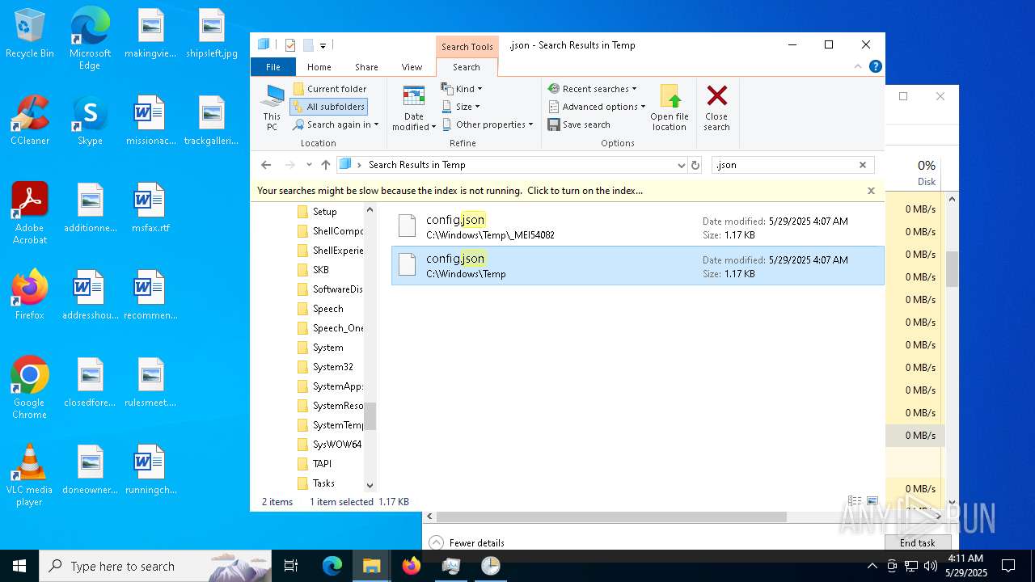Click Explorer help question mark icon

[x=875, y=67]
